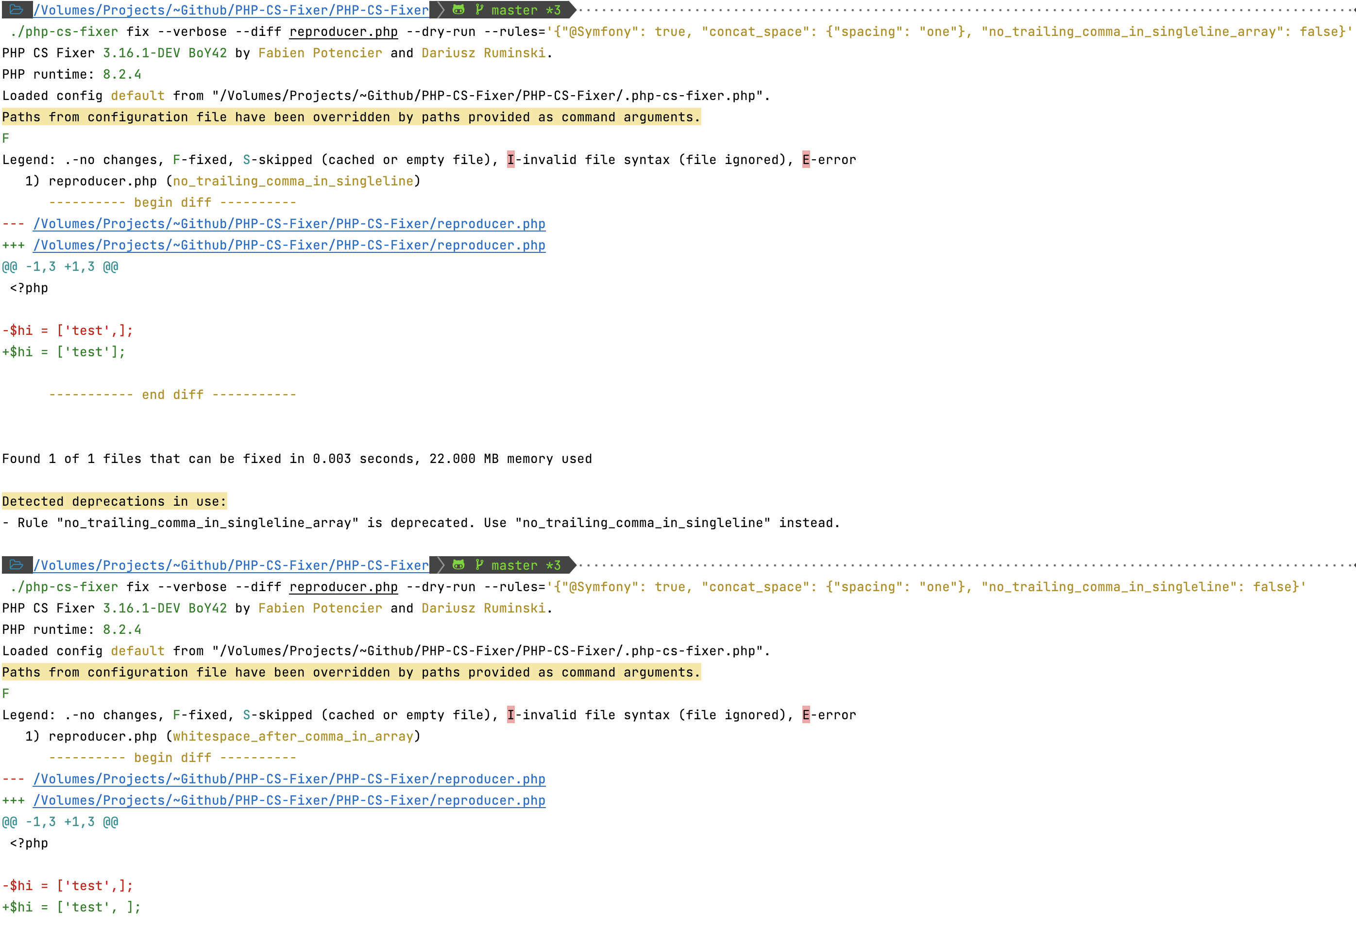The width and height of the screenshot is (1356, 927).
Task: Open the +++ reproducer.php diff path link
Action: [x=288, y=245]
